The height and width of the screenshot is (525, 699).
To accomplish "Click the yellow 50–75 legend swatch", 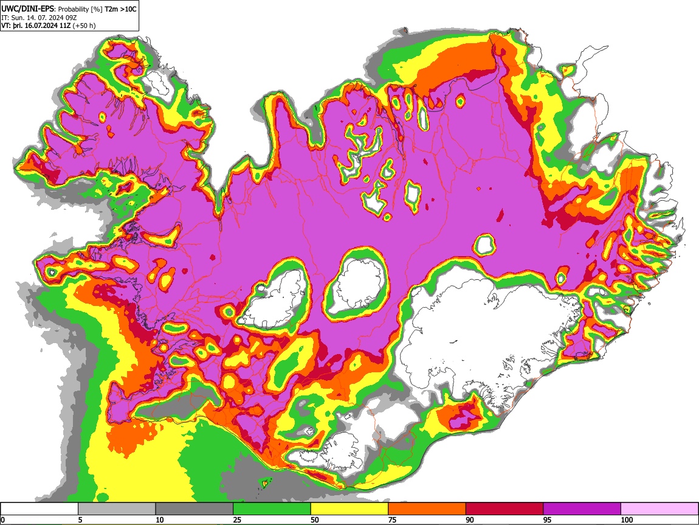I will (349, 509).
